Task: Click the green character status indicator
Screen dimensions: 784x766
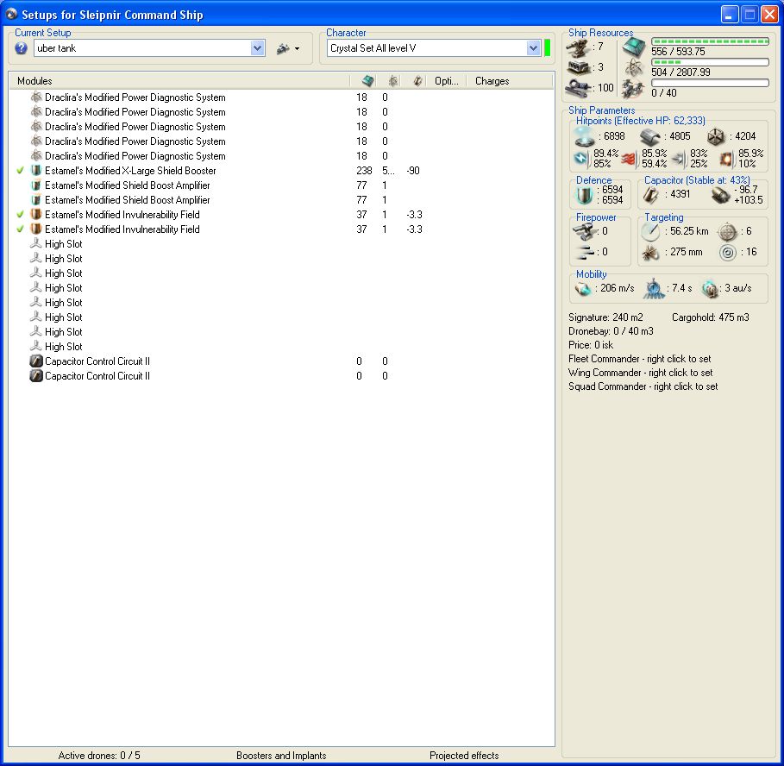Action: pyautogui.click(x=547, y=48)
